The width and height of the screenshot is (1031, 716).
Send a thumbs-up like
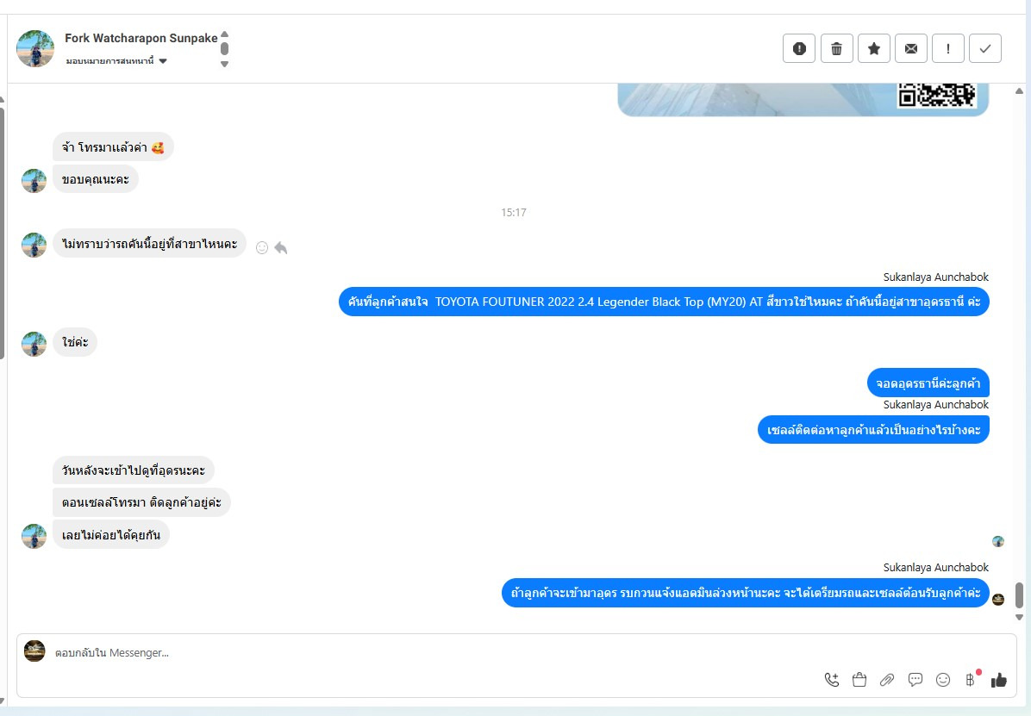point(999,680)
